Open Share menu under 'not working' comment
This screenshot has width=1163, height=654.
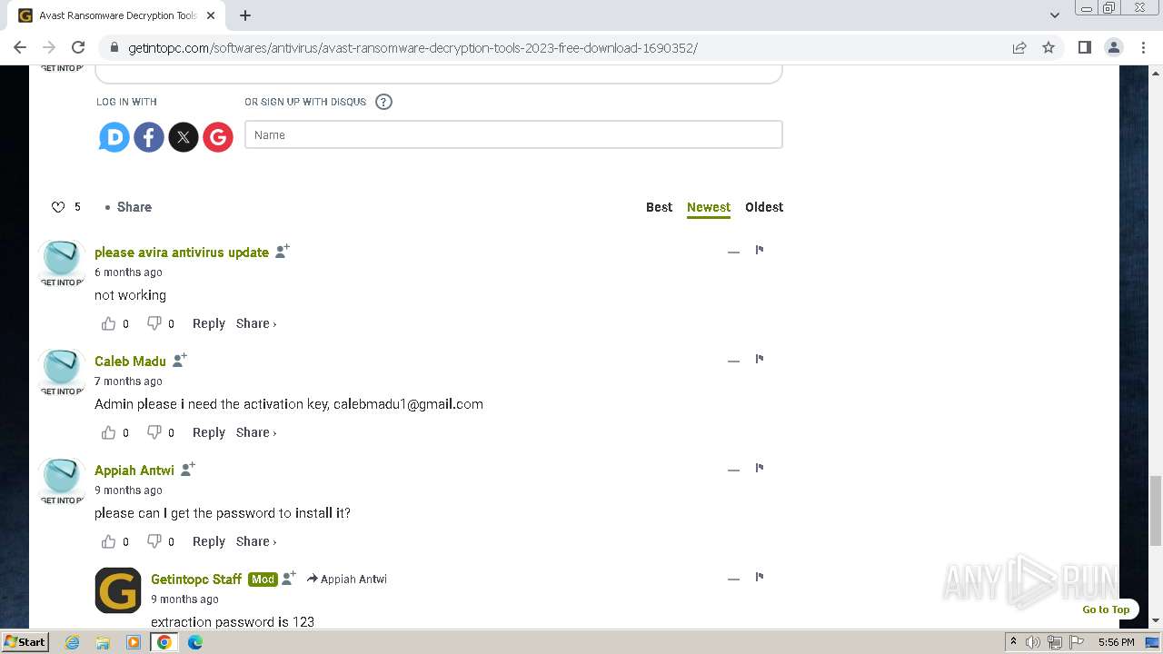(x=256, y=323)
